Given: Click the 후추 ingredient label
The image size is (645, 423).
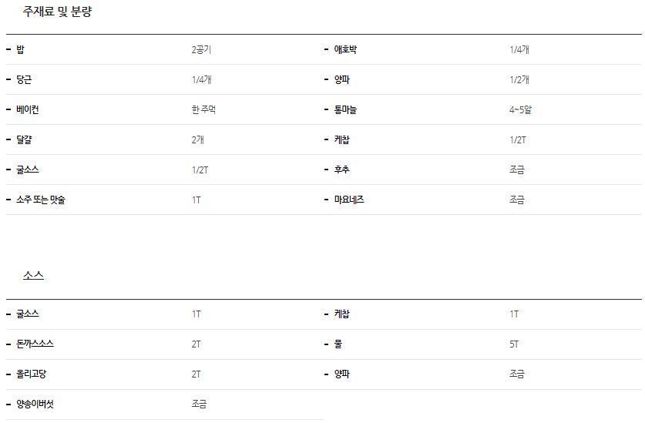Looking at the screenshot, I should coord(341,170).
